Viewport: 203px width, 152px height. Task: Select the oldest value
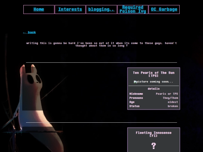(x=173, y=102)
